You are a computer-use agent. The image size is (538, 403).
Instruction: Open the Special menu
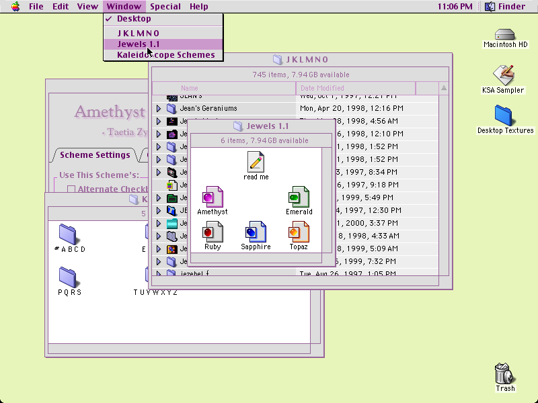click(165, 7)
